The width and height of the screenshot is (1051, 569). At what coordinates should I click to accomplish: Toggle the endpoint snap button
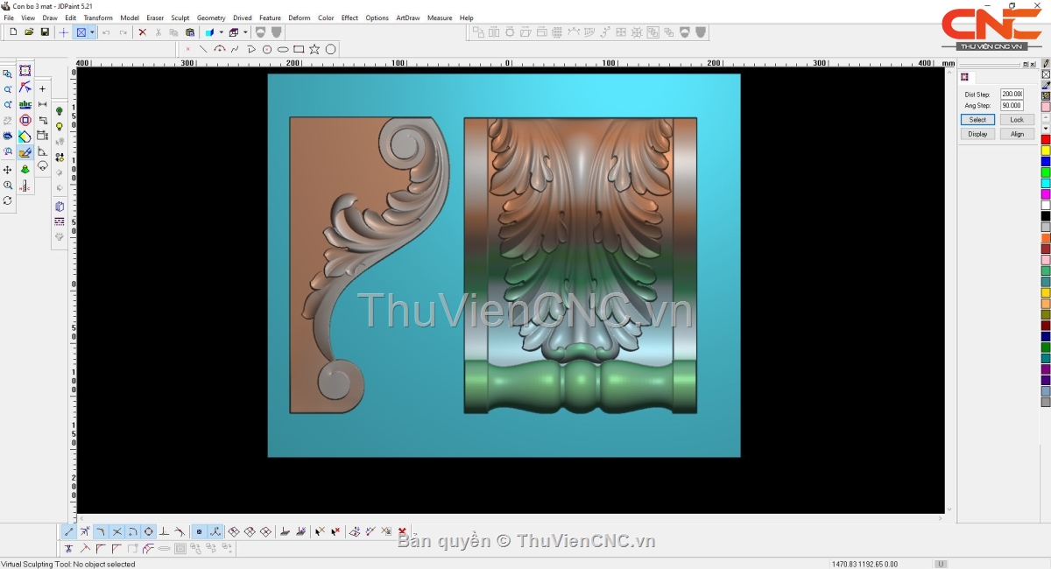point(69,531)
